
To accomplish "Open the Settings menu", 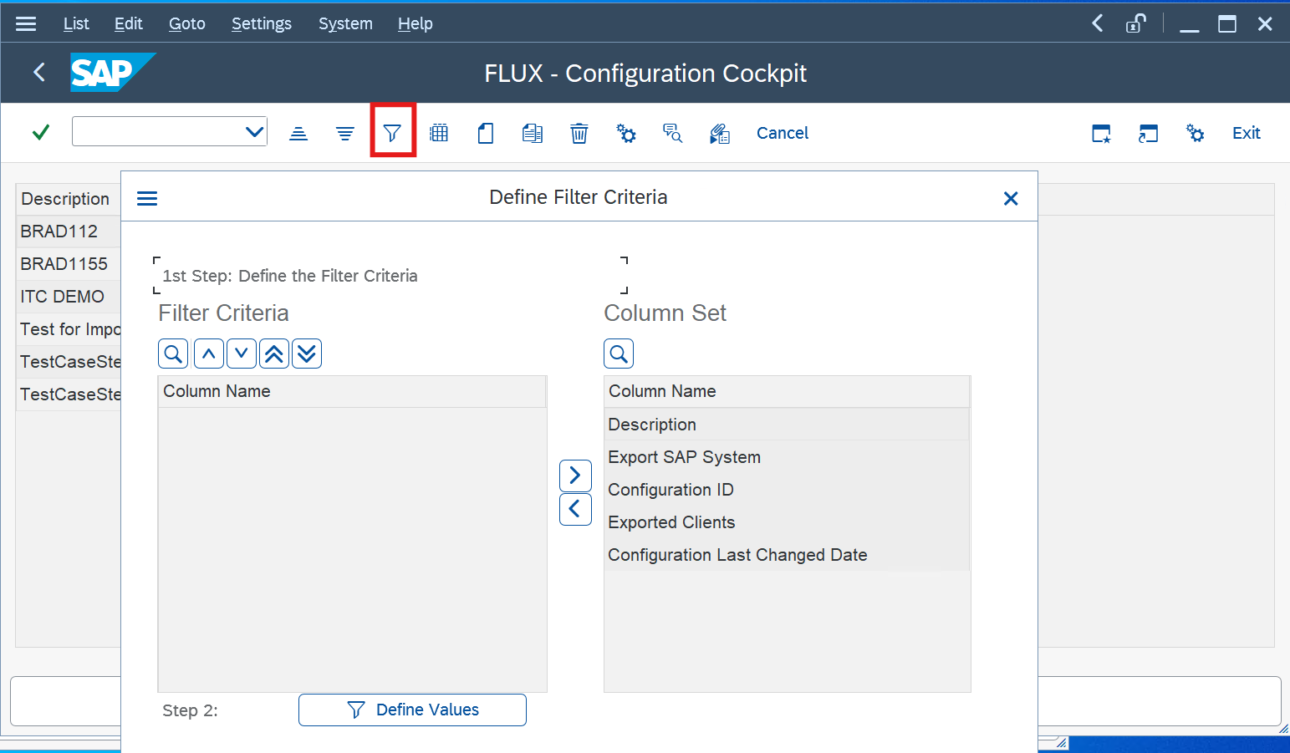I will point(261,23).
